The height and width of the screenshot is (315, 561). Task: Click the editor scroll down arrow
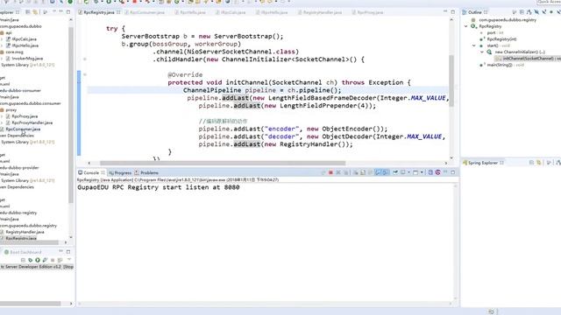click(451, 157)
